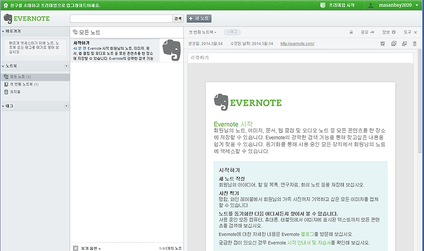The width and height of the screenshot is (424, 251).
Task: Click the 모든 노트 sidebar stack icon
Action: 6,76
